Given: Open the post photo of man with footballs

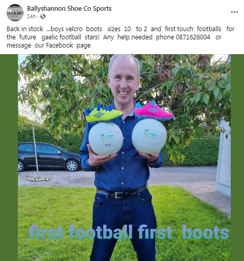Looking at the screenshot, I should (124, 157).
